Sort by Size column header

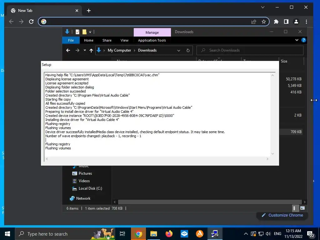(x=284, y=61)
